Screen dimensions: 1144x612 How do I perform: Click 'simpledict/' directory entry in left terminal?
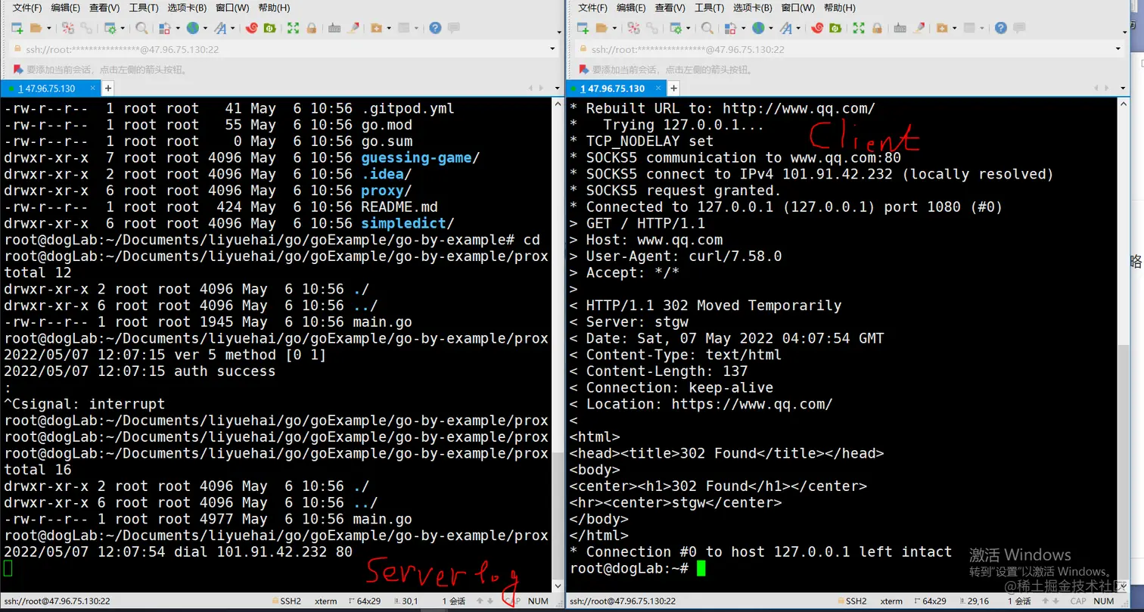[408, 224]
